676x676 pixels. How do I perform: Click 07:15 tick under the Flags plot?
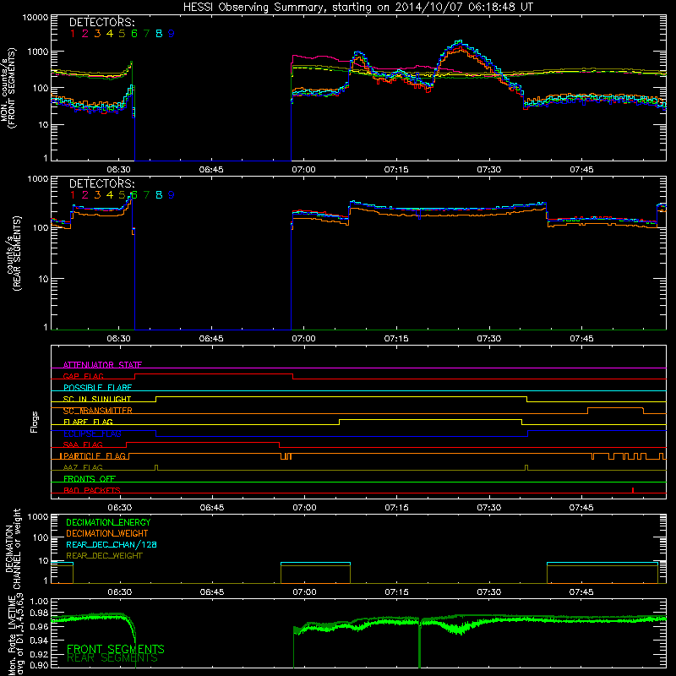pos(396,508)
